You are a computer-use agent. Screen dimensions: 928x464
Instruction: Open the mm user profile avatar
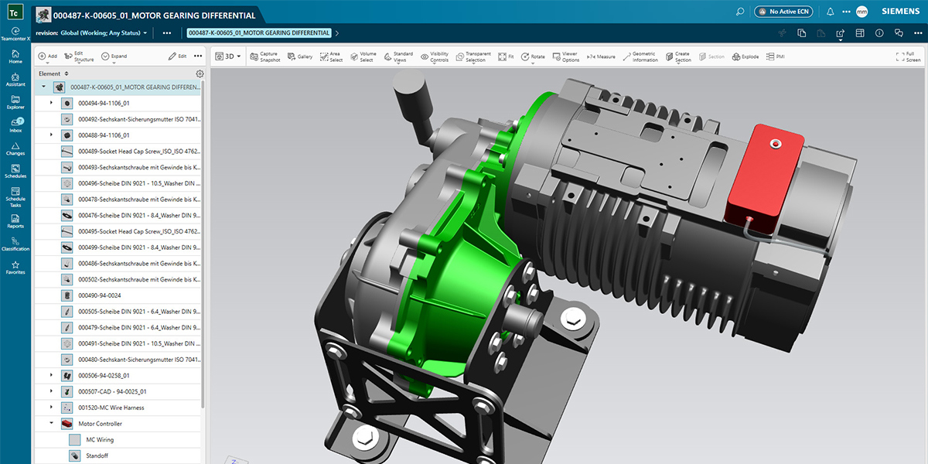(861, 11)
